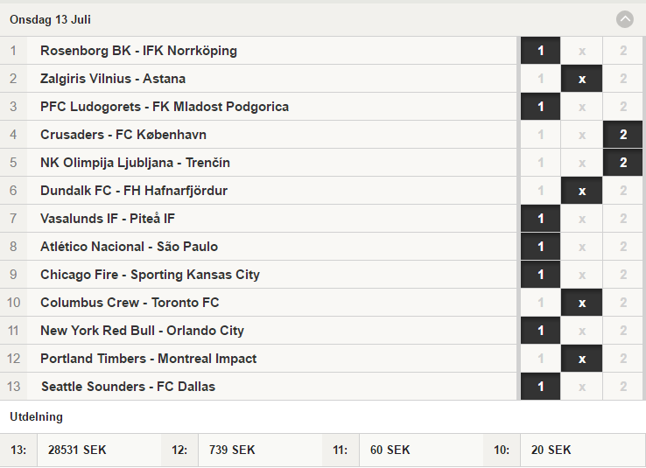Select 2 for Crusaders - FC København
The image size is (646, 468).
pyautogui.click(x=622, y=135)
